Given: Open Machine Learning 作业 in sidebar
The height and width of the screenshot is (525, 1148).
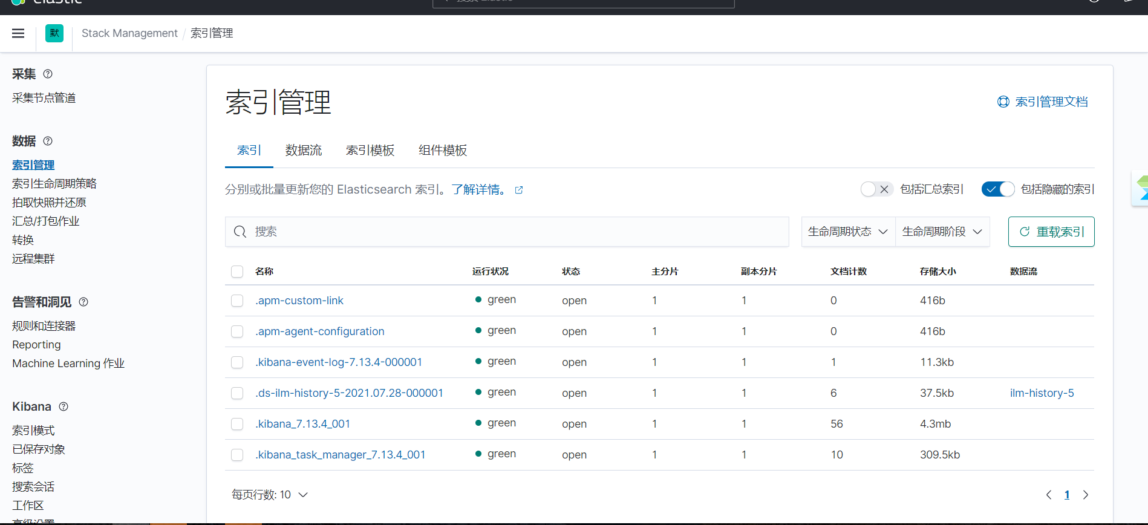Looking at the screenshot, I should point(68,364).
